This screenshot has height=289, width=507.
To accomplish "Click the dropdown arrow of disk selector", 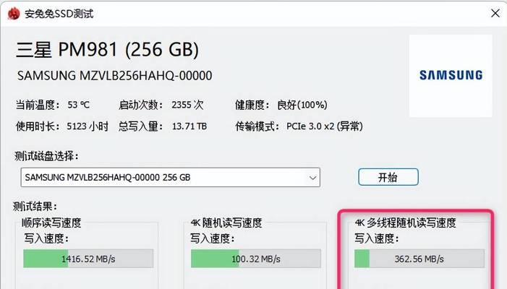I will click(x=313, y=177).
